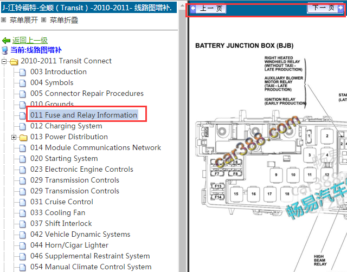
Task: Click page icon beside 020 Starting System
Action: tap(22, 159)
